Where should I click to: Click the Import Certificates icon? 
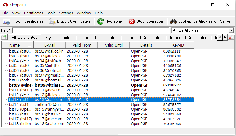[6, 21]
